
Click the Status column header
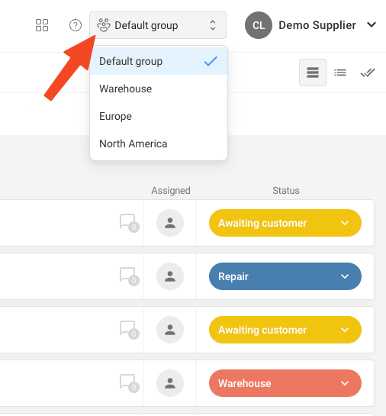click(286, 191)
